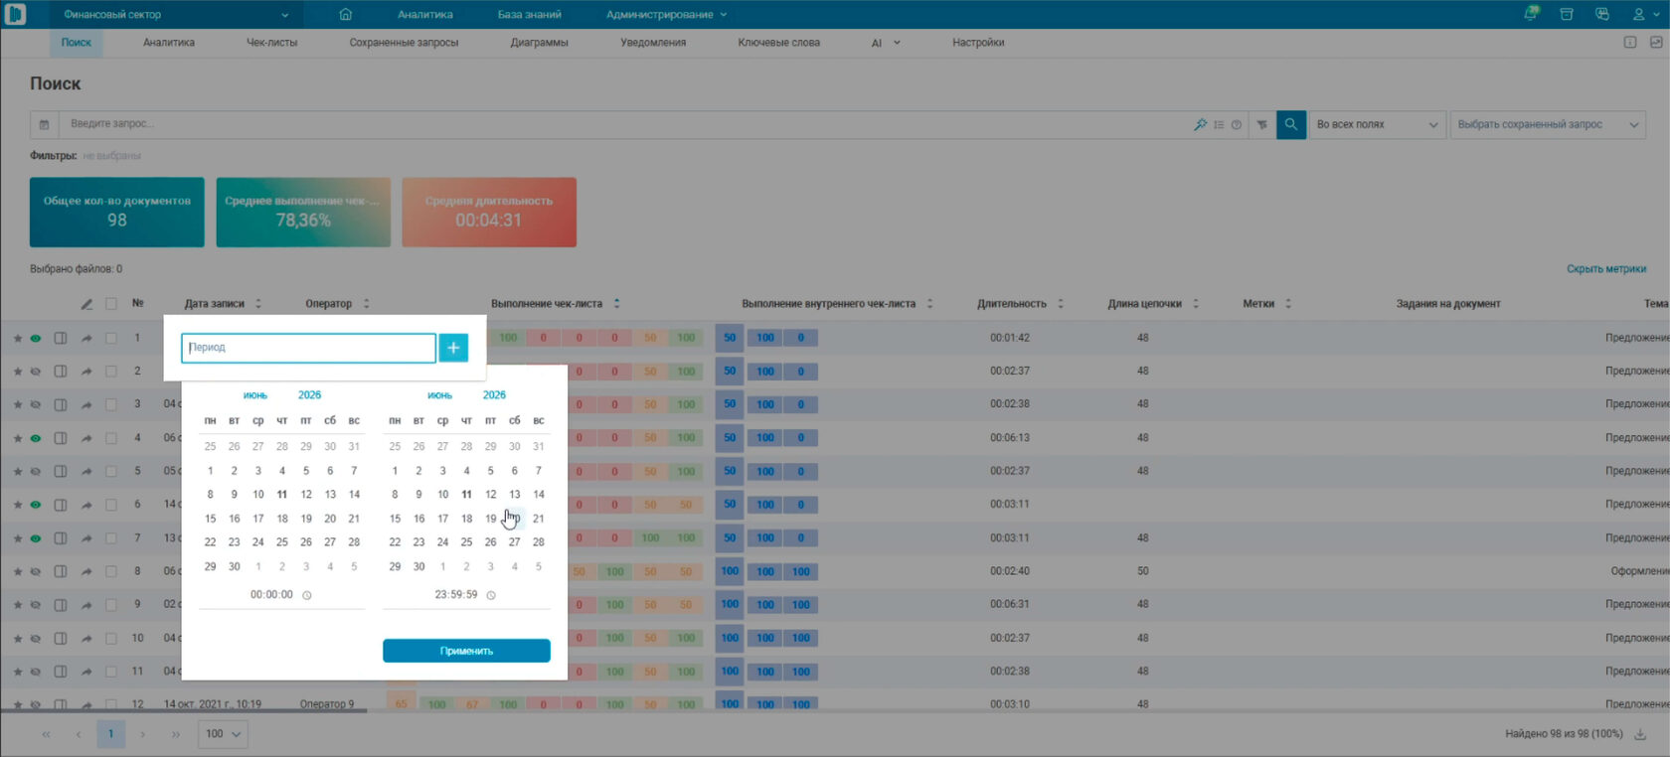Switch to the Чек-листы tab

tap(271, 43)
